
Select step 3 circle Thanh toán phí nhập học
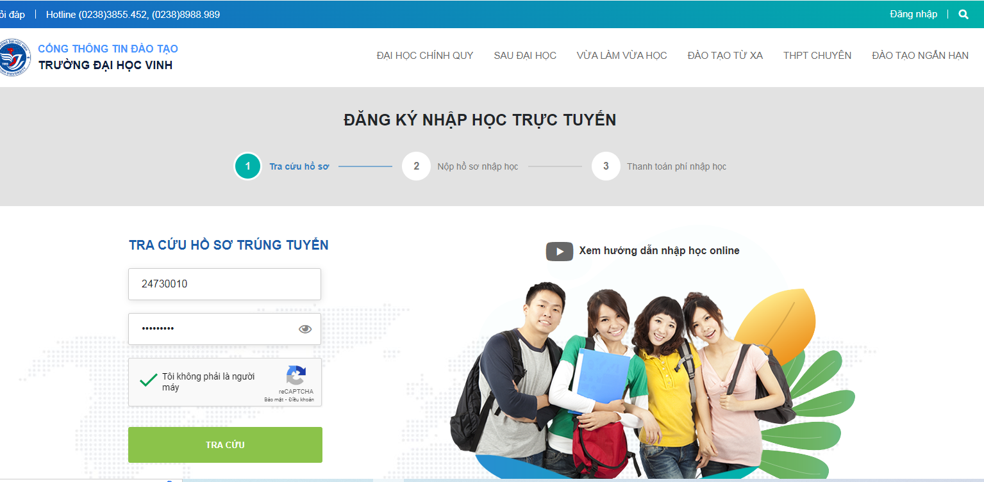pos(606,166)
